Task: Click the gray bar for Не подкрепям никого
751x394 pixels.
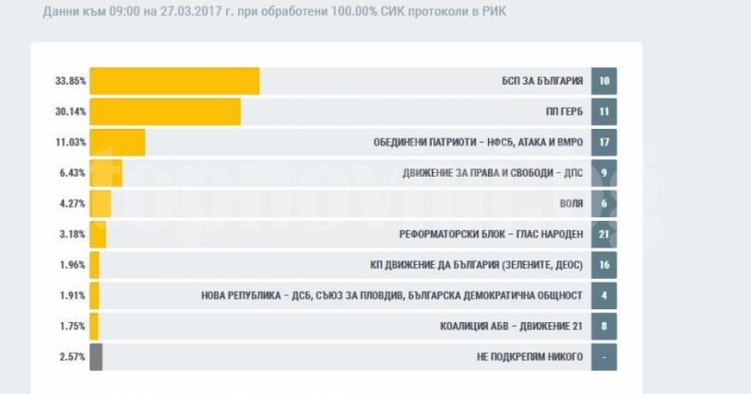Action: click(x=96, y=356)
